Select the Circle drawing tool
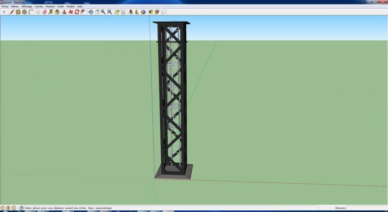The image size is (388, 212). [24, 12]
